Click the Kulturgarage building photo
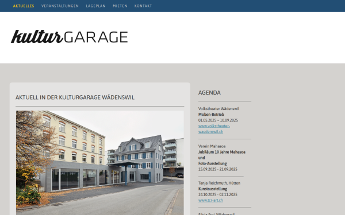345x215 pixels. point(100,163)
